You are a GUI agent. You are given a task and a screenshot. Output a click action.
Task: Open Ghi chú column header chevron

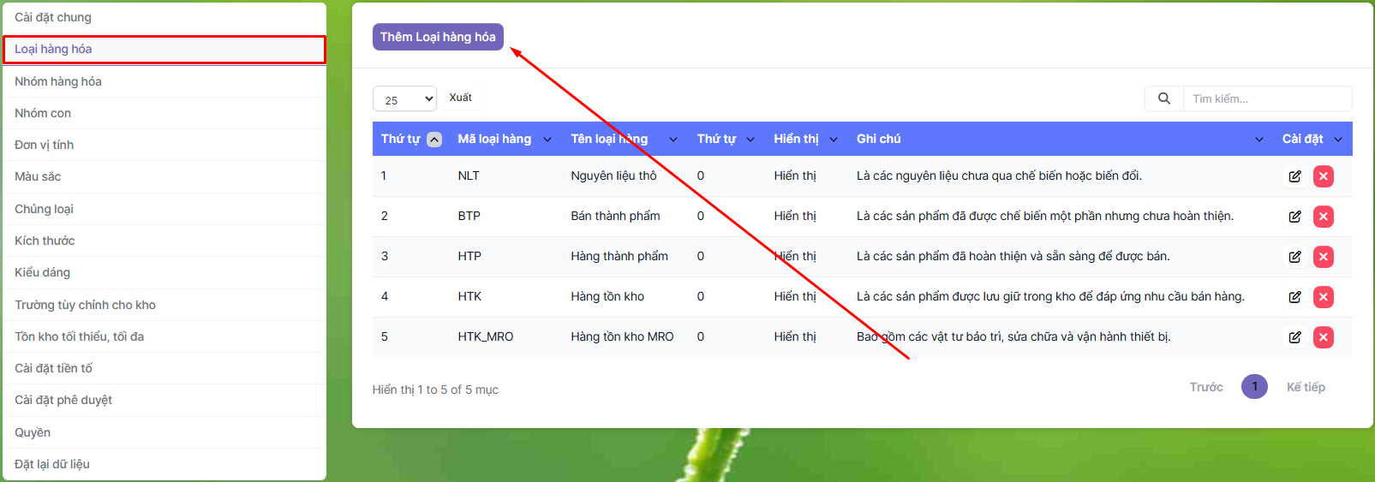[x=1258, y=140]
